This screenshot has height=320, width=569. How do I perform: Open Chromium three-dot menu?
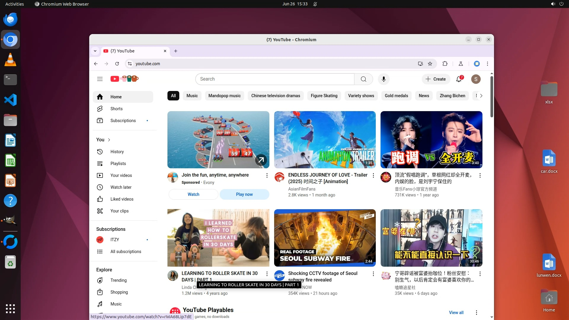point(488,64)
